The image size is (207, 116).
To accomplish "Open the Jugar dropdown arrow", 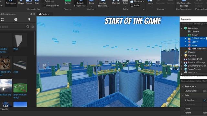I will [x=151, y=6].
